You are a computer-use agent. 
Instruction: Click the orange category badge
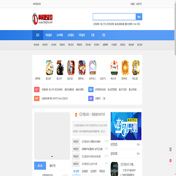[x=37, y=98]
